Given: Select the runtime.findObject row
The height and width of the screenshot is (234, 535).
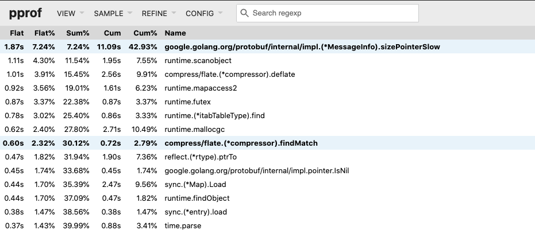Looking at the screenshot, I should pyautogui.click(x=268, y=198).
